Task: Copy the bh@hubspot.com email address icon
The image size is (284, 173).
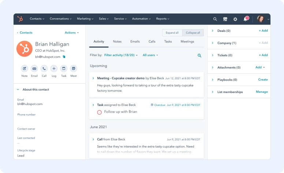Action: tap(64, 57)
